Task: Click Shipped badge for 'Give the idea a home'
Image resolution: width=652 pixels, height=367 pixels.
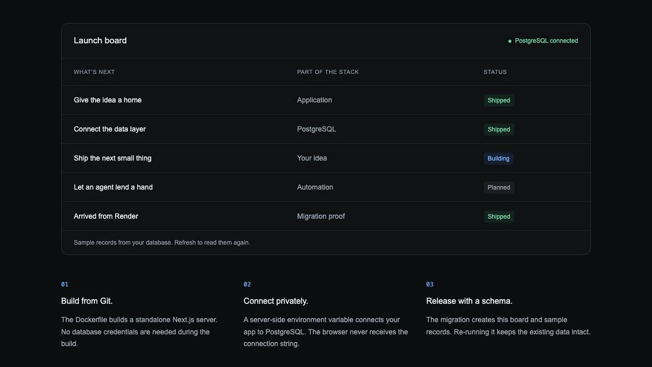Action: [x=499, y=100]
